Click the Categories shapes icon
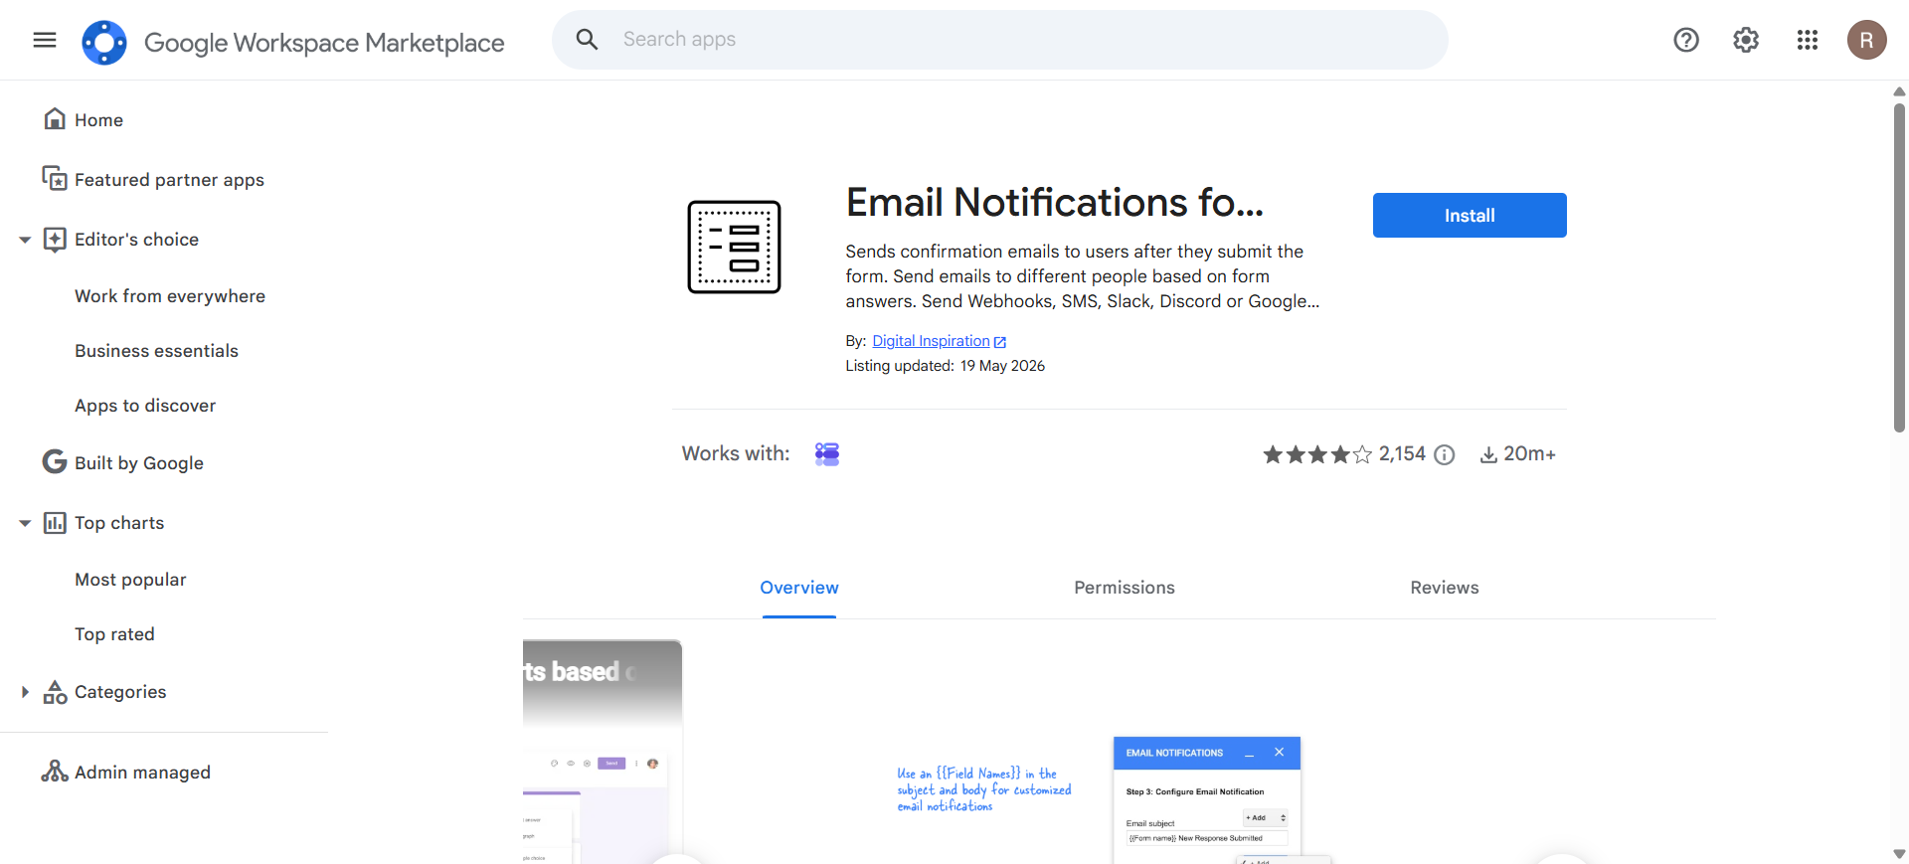Screen dimensions: 1909x864 (55, 692)
